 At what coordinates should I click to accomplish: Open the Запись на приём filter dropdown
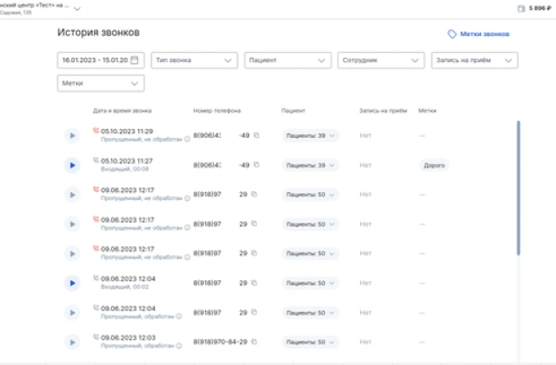pyautogui.click(x=473, y=60)
